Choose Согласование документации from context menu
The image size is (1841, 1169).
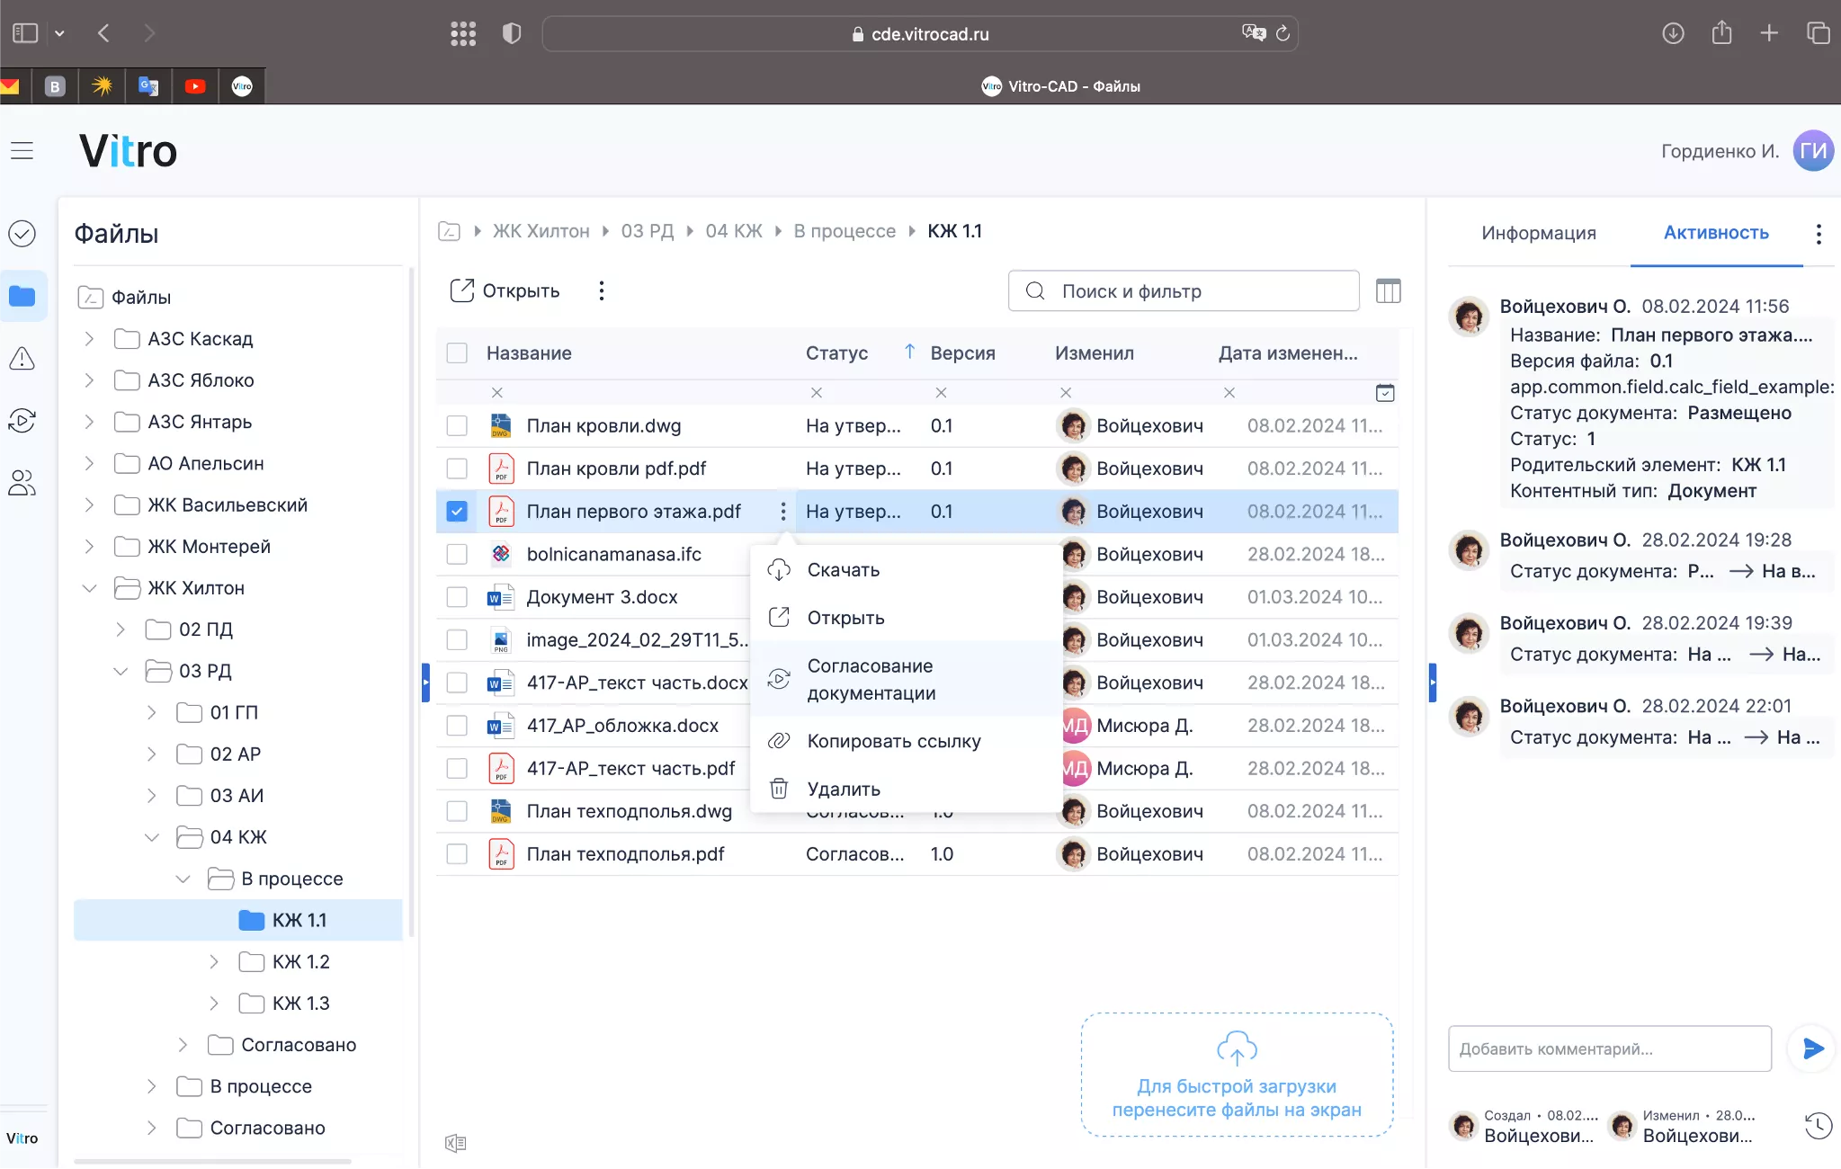871,679
